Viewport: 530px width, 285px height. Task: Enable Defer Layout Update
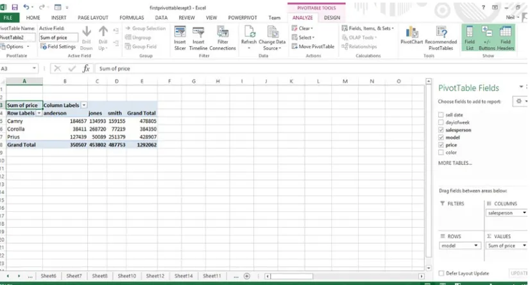[441, 273]
